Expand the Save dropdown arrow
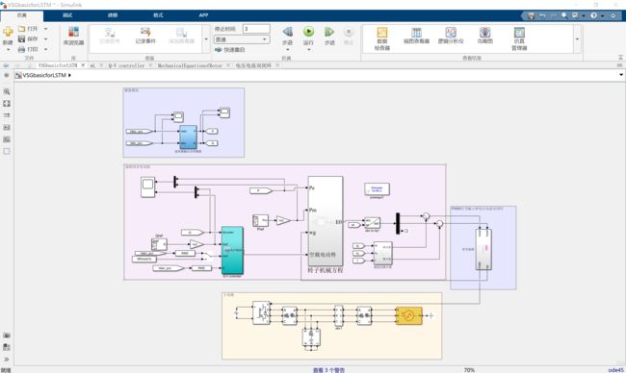Viewport: 626px width, 373px height. click(x=45, y=39)
